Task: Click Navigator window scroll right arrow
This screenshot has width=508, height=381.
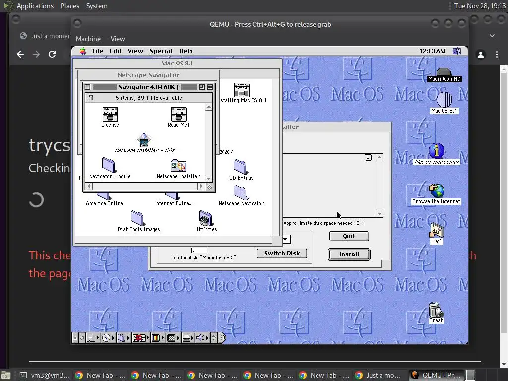Action: click(201, 186)
